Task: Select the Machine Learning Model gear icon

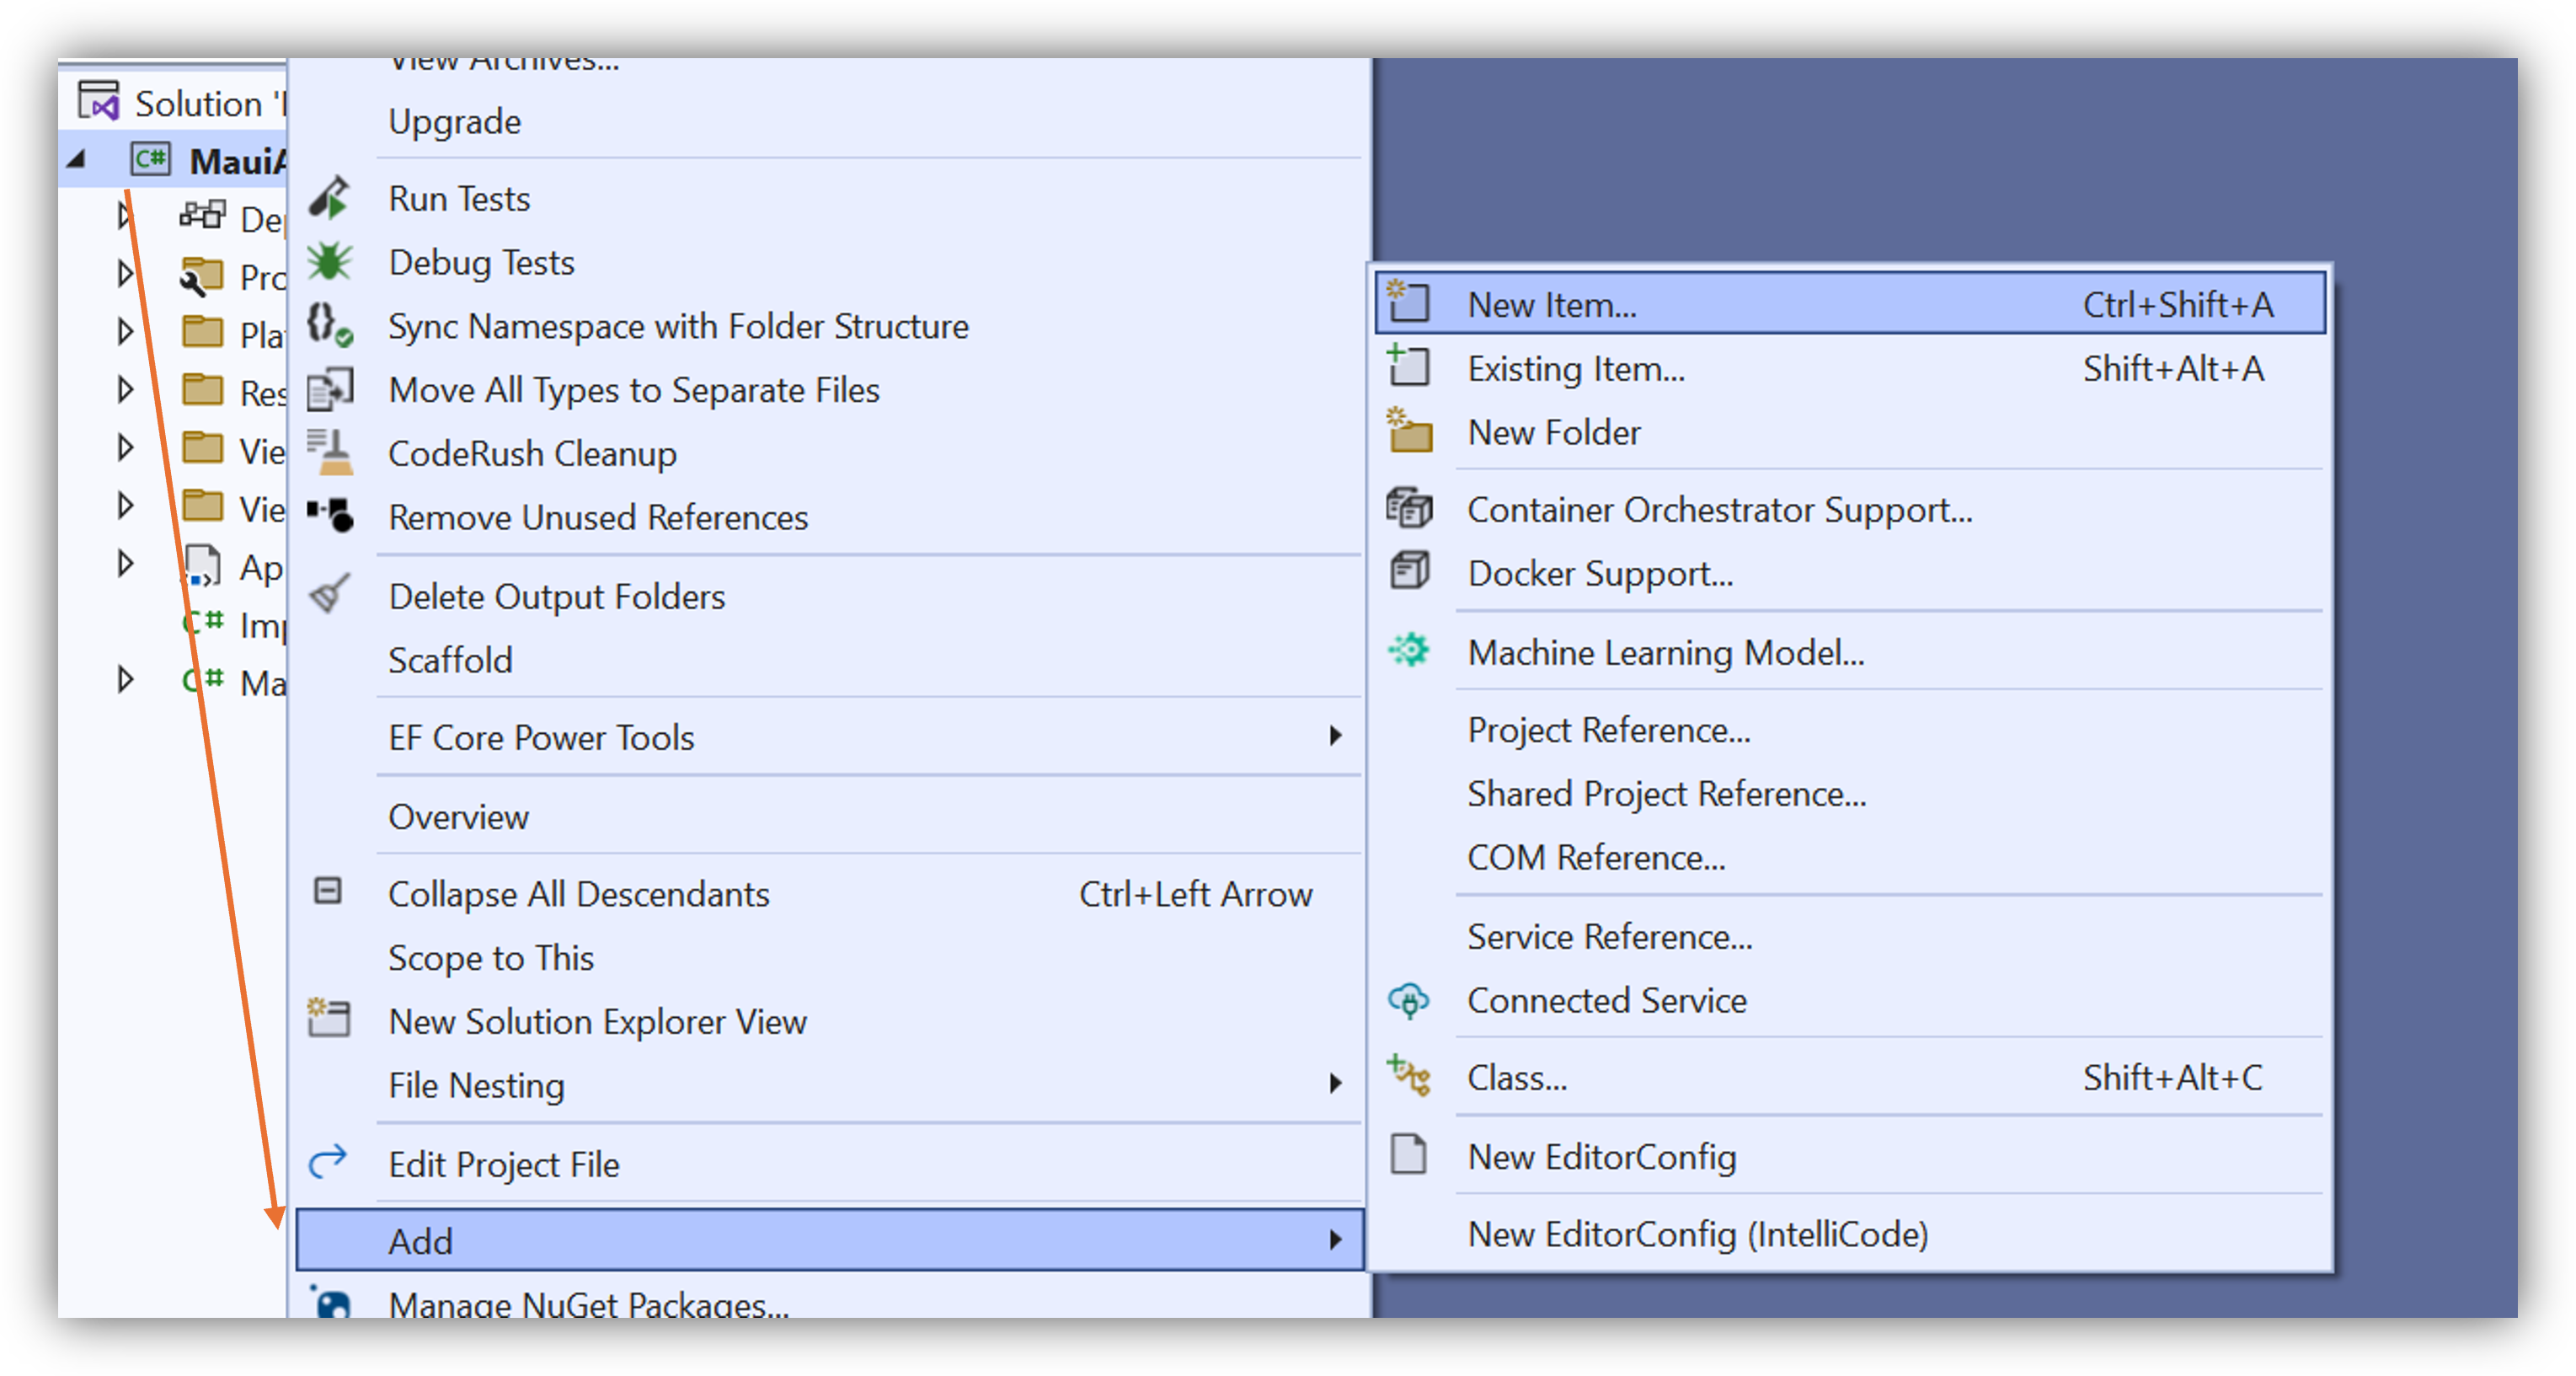Action: 1409,650
